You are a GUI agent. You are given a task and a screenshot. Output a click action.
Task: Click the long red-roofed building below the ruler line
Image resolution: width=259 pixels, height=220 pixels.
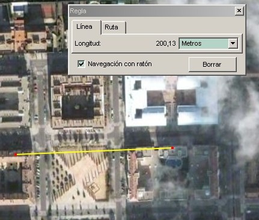pos(133,176)
